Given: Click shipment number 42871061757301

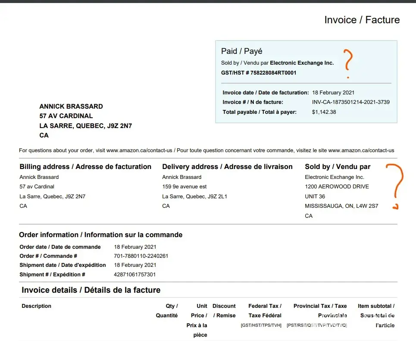Looking at the screenshot, I should [135, 275].
